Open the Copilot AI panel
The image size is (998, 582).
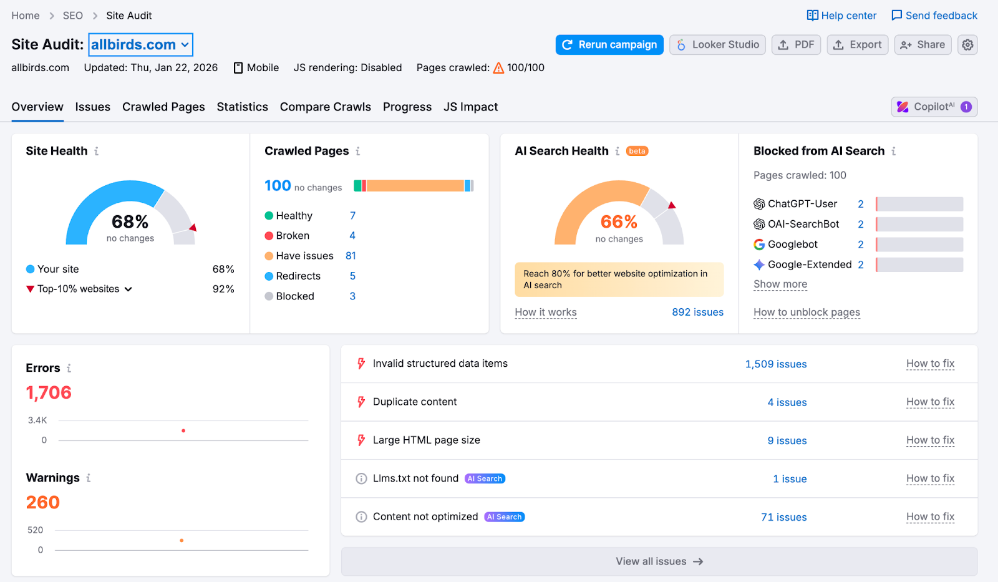pyautogui.click(x=934, y=107)
